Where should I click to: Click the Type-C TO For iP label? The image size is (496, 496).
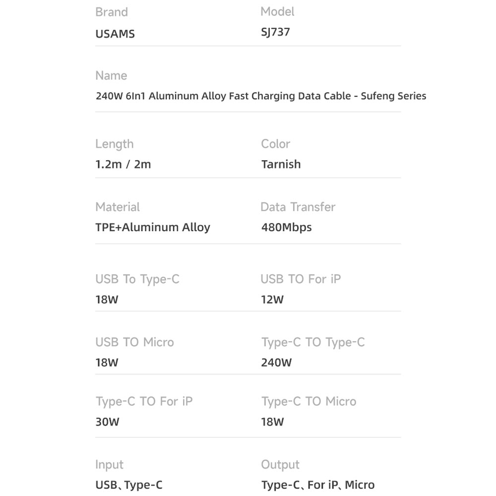point(144,402)
